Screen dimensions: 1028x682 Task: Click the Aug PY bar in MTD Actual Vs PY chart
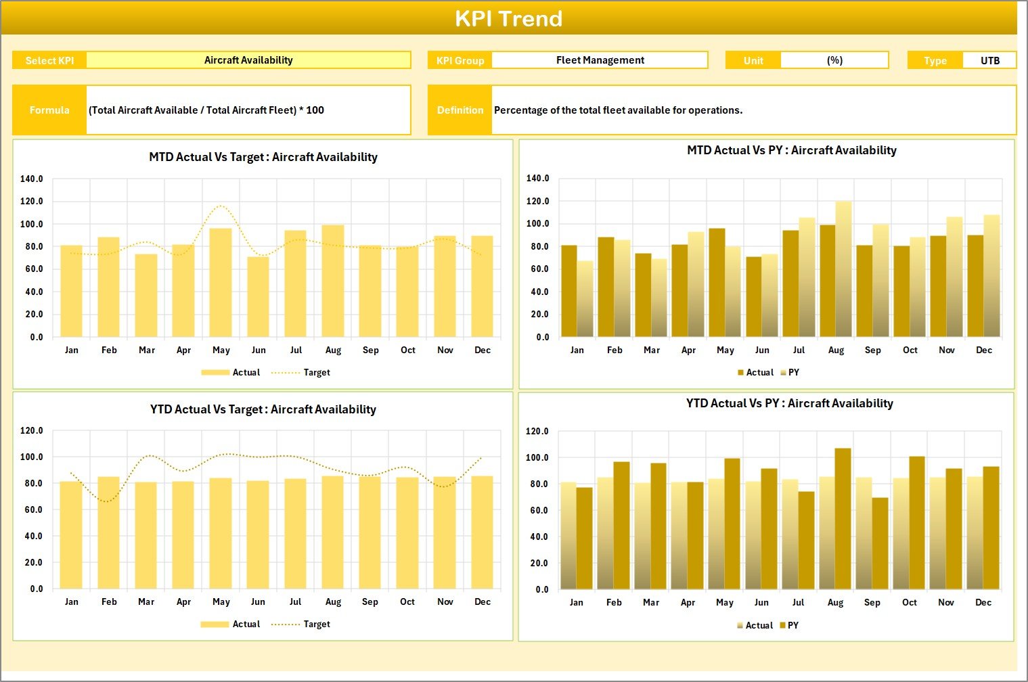(843, 271)
